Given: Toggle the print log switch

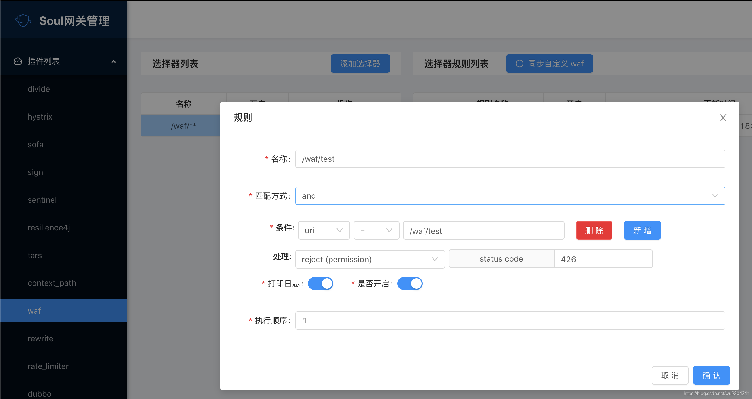Looking at the screenshot, I should click(321, 283).
